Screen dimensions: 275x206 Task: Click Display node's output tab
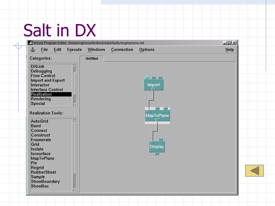(157, 154)
